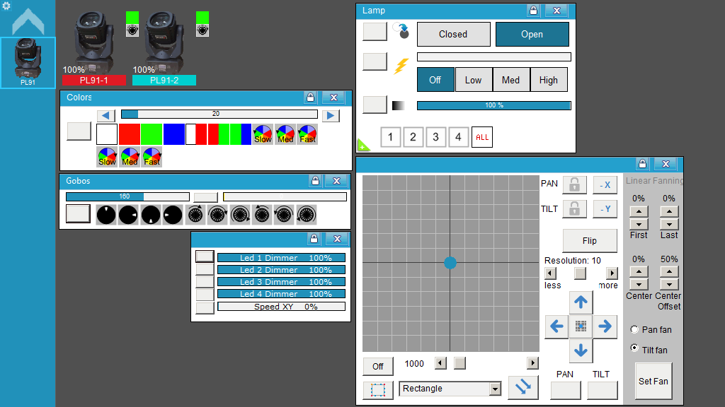Select LED group 3 in Lamp panel

(435, 137)
